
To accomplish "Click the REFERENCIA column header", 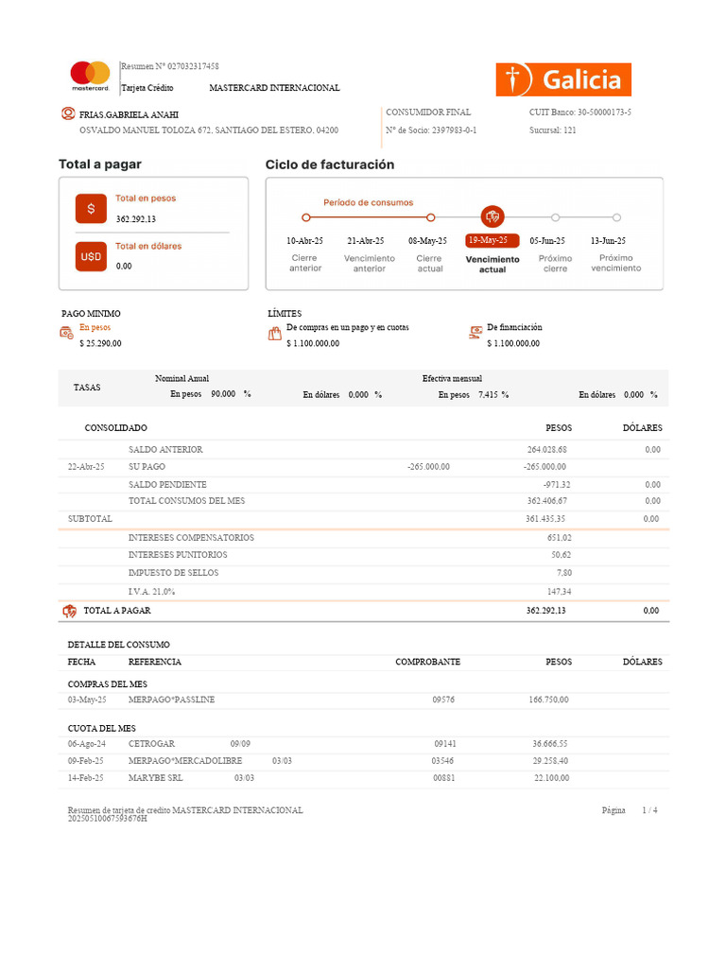I will pos(155,662).
